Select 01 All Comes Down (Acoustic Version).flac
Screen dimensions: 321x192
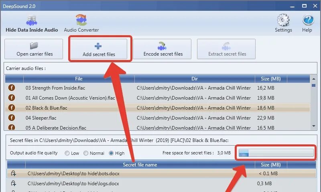tap(157, 98)
